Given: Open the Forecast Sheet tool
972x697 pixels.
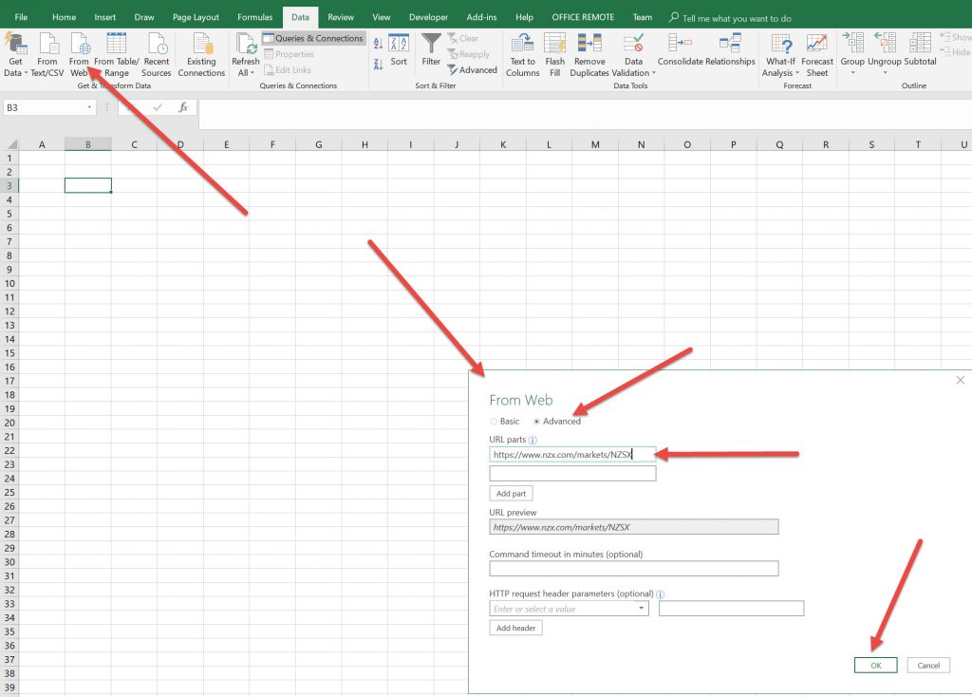Looking at the screenshot, I should tap(816, 45).
